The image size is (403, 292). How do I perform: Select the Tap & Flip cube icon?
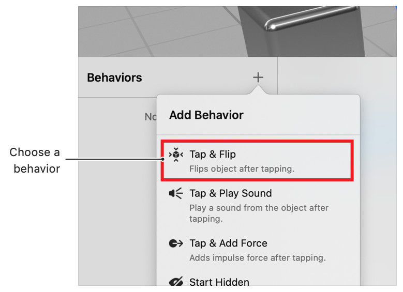pyautogui.click(x=176, y=155)
